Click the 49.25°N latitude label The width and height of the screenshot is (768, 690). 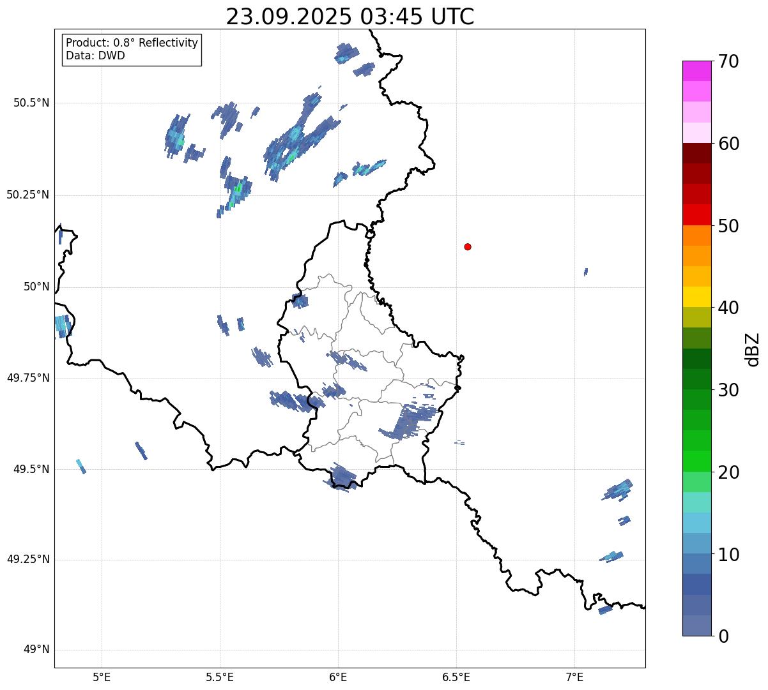[x=28, y=559]
